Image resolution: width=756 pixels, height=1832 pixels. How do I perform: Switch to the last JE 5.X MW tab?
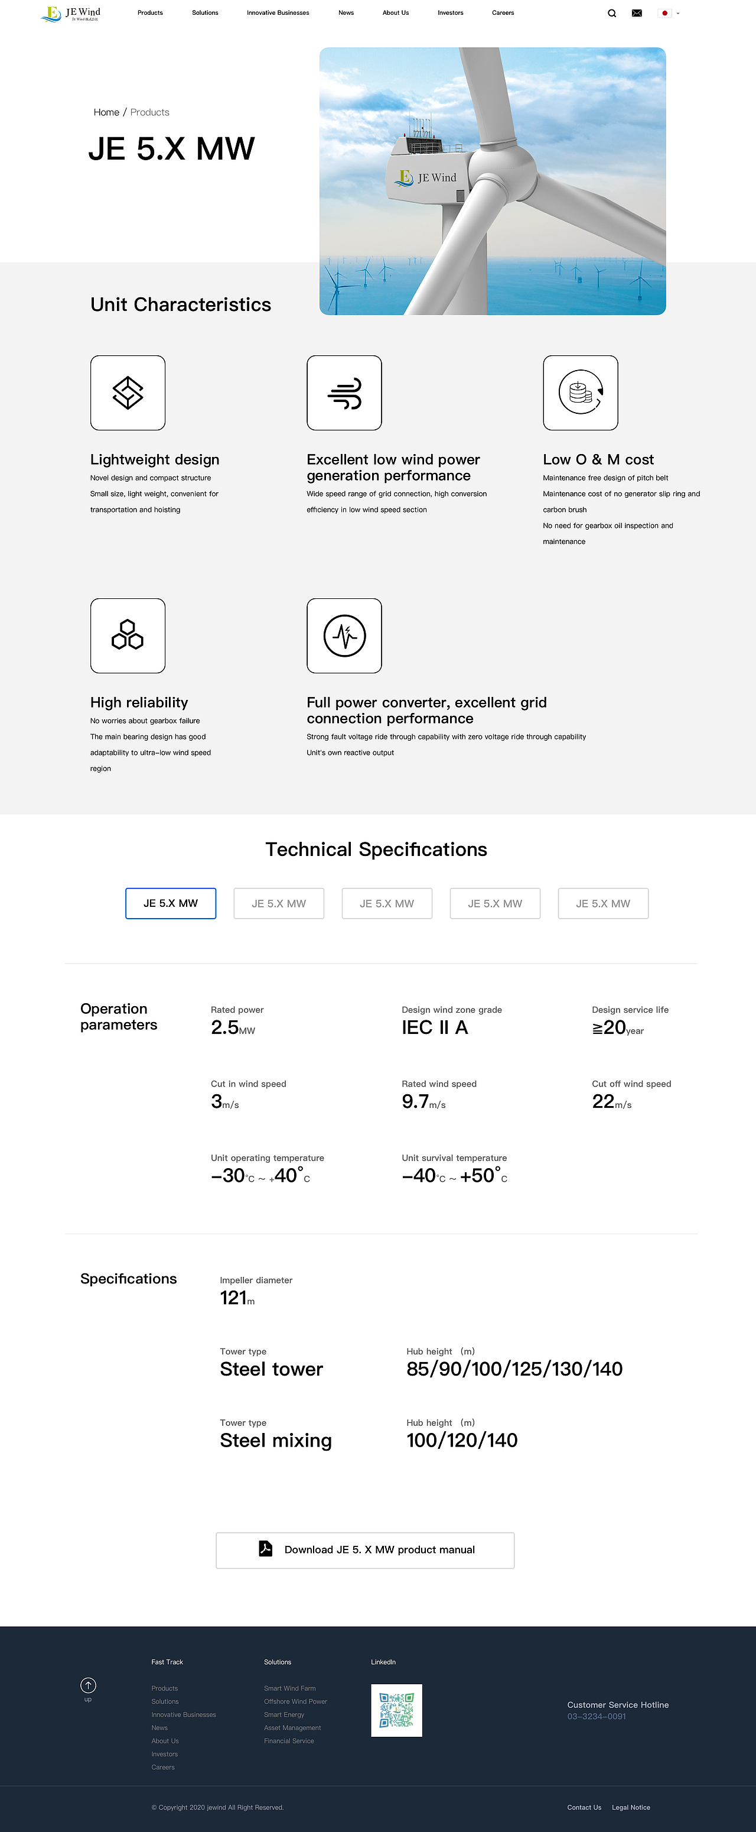click(602, 903)
